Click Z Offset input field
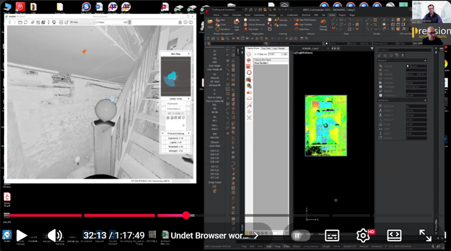The height and width of the screenshot is (251, 451). coord(116,22)
